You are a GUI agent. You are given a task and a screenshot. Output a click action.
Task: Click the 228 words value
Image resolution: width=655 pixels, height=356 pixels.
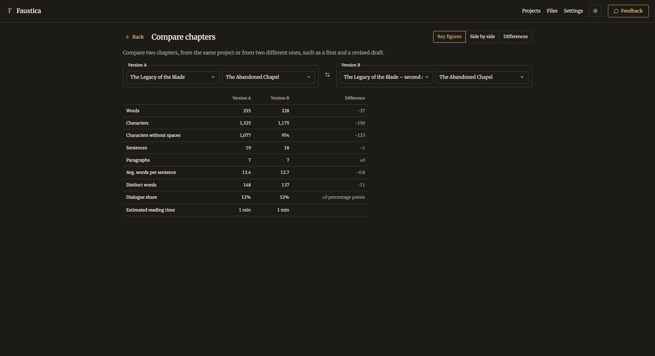coord(285,111)
